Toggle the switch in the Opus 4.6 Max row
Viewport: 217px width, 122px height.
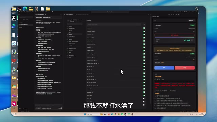coord(144,102)
